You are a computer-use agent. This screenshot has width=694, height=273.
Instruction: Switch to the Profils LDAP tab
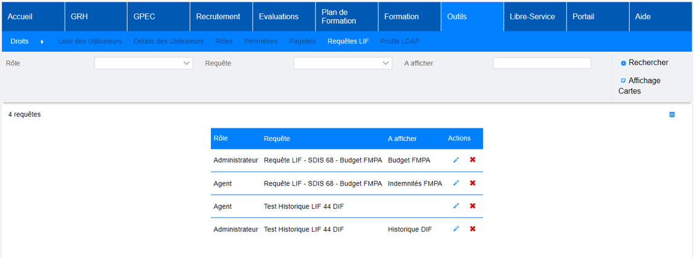(400, 42)
